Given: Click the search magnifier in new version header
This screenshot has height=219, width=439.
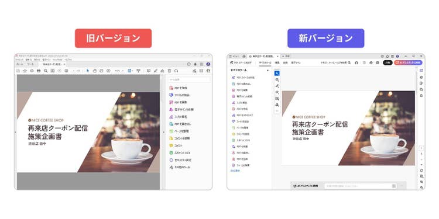Looking at the screenshot, I should pyautogui.click(x=349, y=63).
